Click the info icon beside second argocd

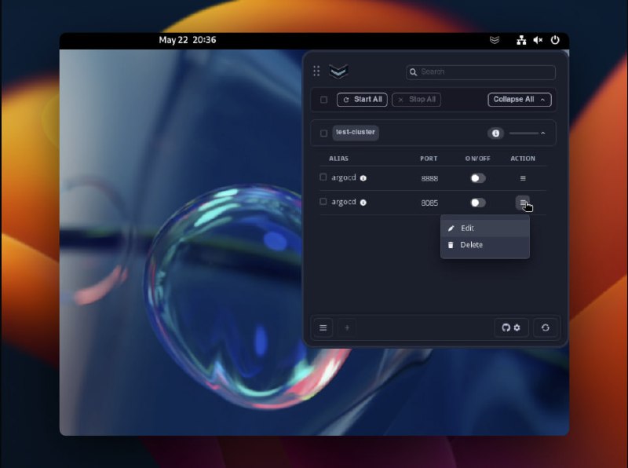363,203
